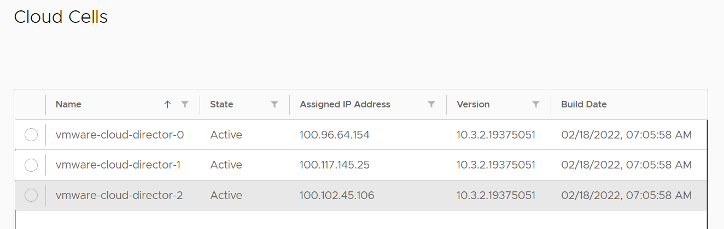Click the Name column filter icon

pyautogui.click(x=185, y=104)
